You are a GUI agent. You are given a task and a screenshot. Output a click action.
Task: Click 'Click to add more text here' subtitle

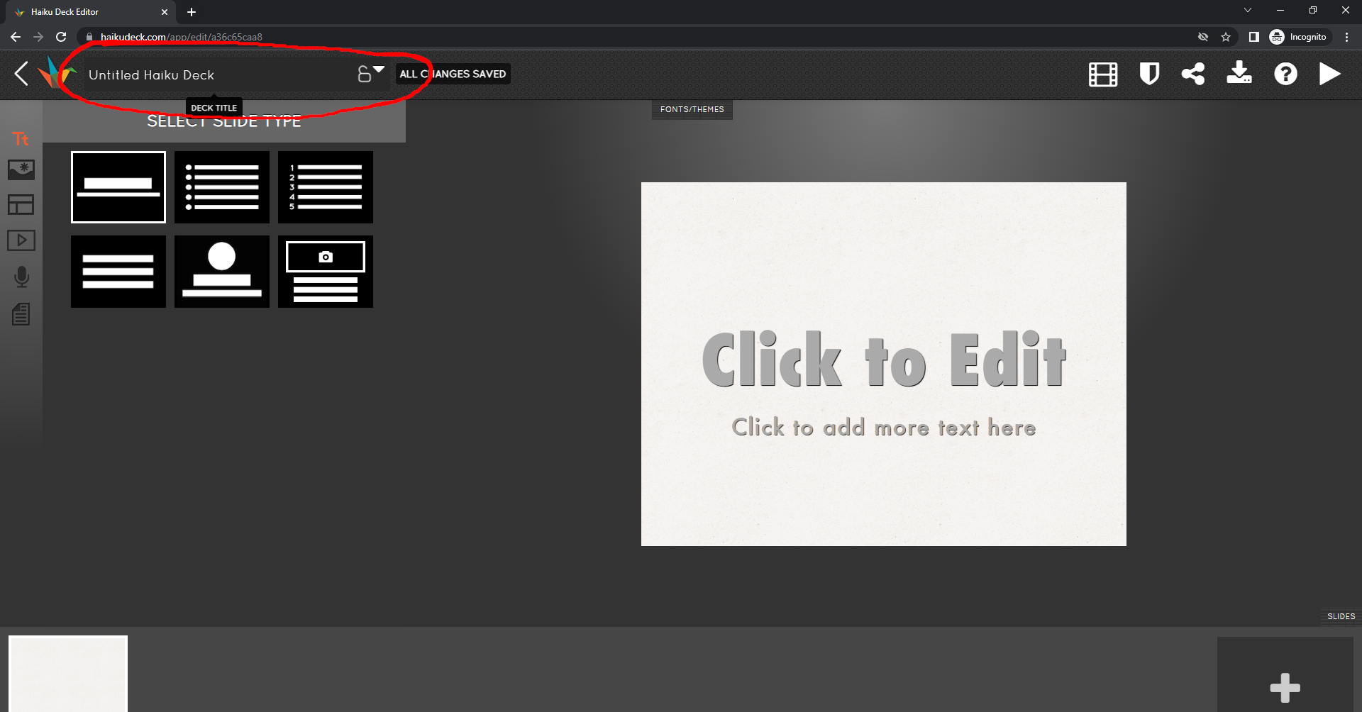884,428
